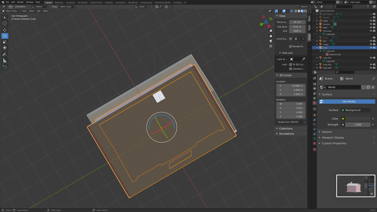
Task: Switch to the Modeling workspace tab
Action: coord(59,2)
